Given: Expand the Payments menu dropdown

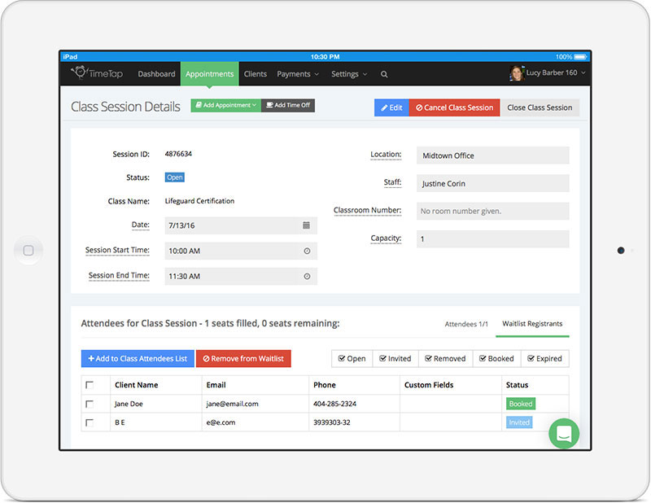Looking at the screenshot, I should [298, 74].
